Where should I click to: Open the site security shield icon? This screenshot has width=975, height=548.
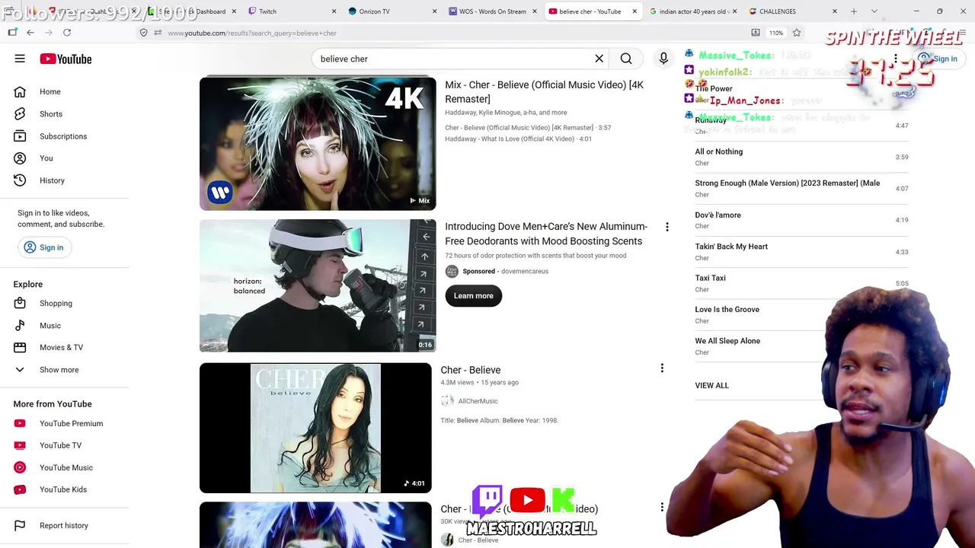(143, 33)
